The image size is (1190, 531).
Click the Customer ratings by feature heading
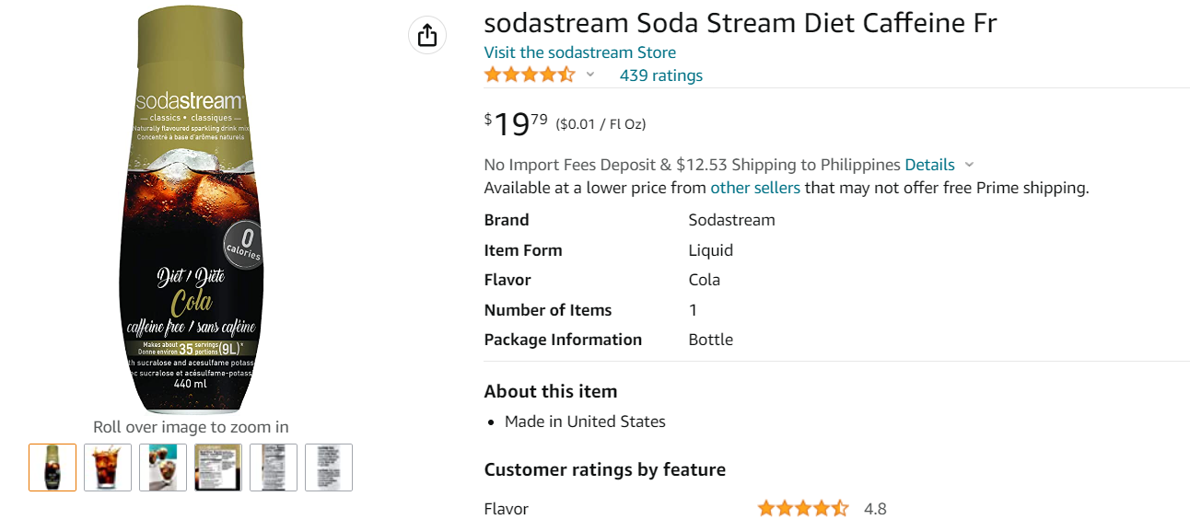(x=605, y=469)
